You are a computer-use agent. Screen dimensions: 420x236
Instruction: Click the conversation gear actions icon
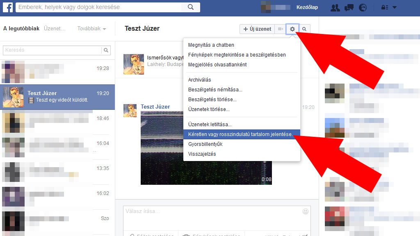click(x=292, y=29)
